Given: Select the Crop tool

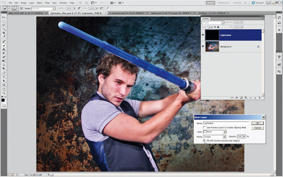Looking at the screenshot, I should click(4, 33).
